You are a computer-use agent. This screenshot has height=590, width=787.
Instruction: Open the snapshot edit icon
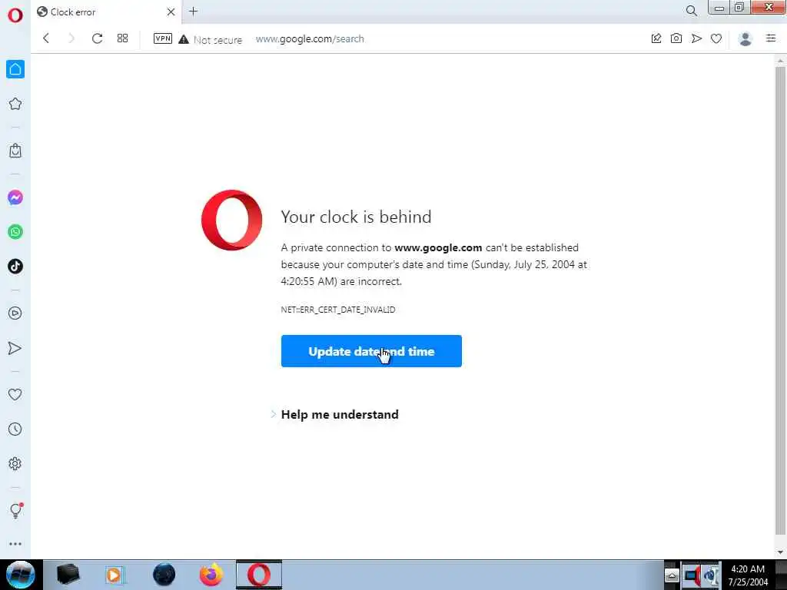[656, 38]
